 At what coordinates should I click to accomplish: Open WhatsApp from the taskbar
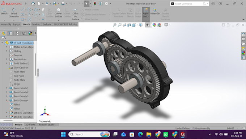point(166,134)
